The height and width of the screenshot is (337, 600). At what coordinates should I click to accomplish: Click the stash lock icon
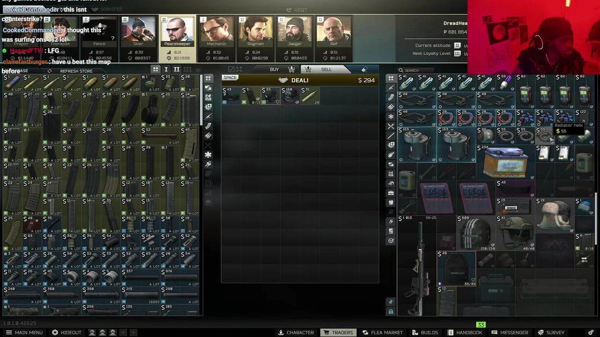coord(391,312)
